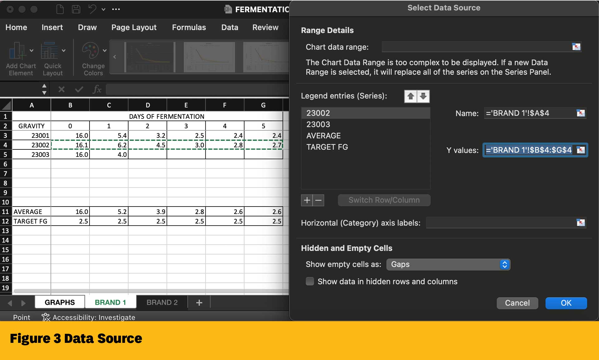The height and width of the screenshot is (360, 599).
Task: Click the Cancel button
Action: 517,303
